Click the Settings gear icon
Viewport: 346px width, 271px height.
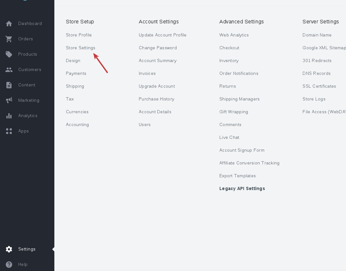pos(9,249)
